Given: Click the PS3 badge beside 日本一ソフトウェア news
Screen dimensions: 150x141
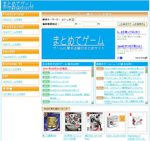Looking at the screenshot, I should click(100, 88).
